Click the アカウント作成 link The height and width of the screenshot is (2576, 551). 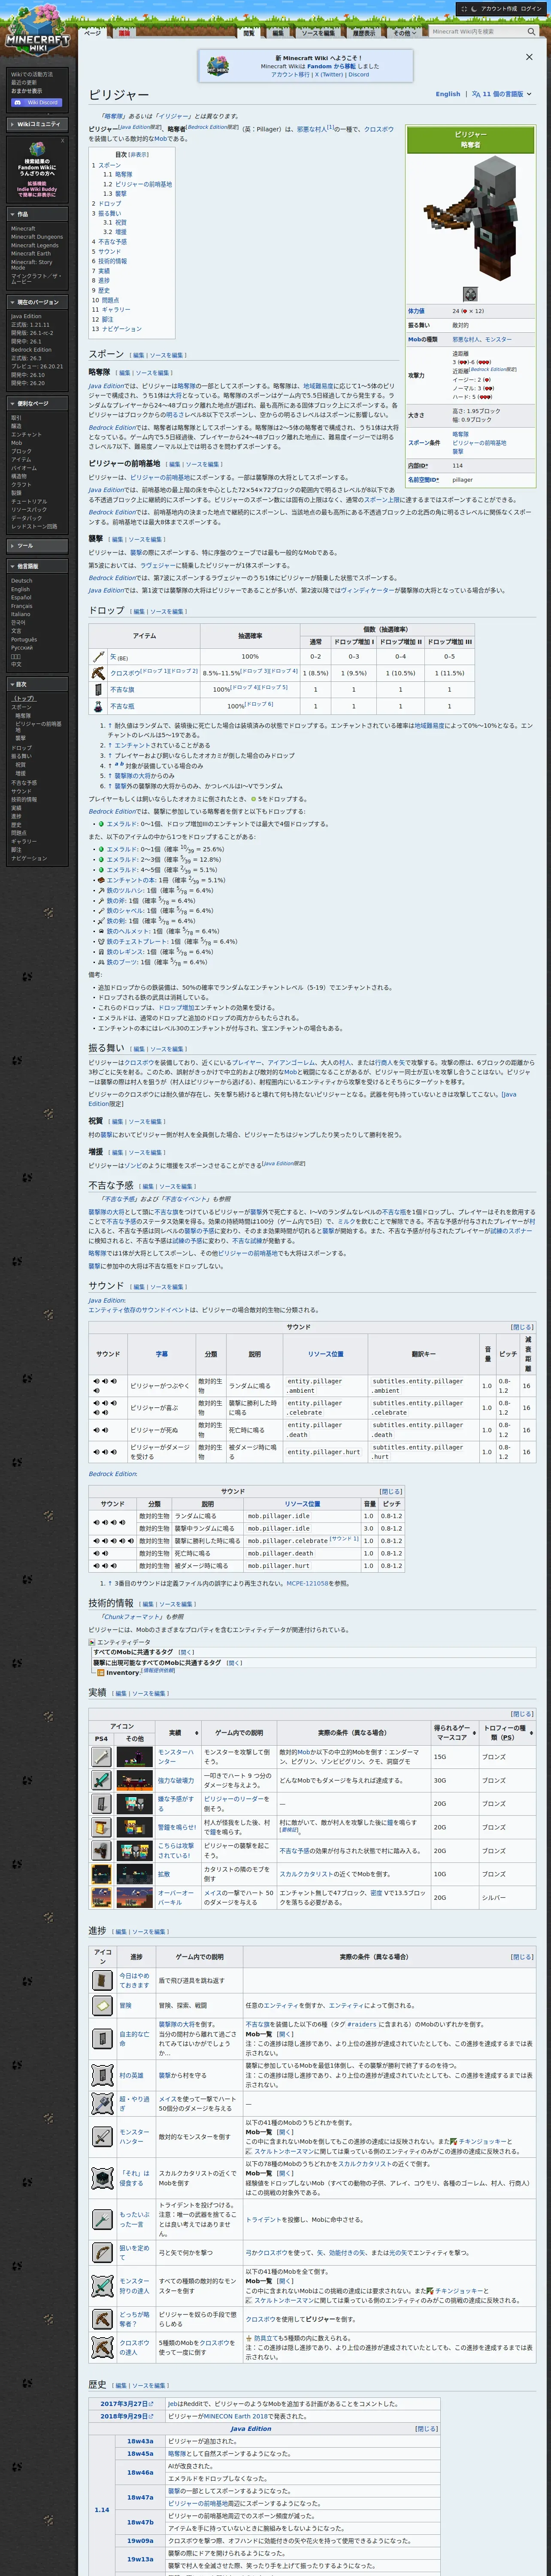[499, 8]
